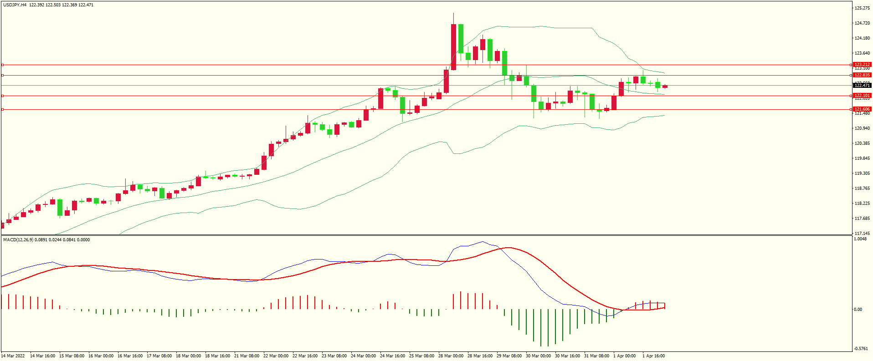Viewport: 873px width, 361px height.
Task: Click the 118.225 price scale value
Action: pos(862,203)
